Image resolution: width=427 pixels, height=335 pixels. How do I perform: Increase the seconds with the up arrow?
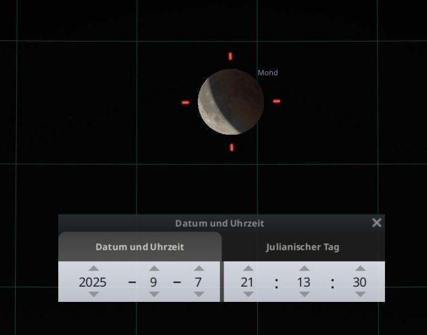[x=360, y=269]
